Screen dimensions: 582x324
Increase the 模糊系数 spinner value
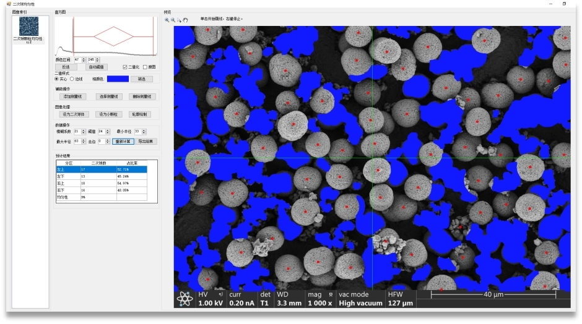pyautogui.click(x=84, y=131)
